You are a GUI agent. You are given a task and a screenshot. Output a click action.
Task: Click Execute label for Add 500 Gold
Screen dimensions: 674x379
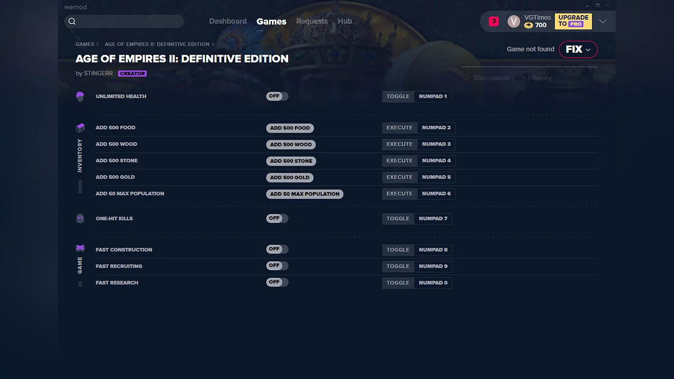point(400,177)
